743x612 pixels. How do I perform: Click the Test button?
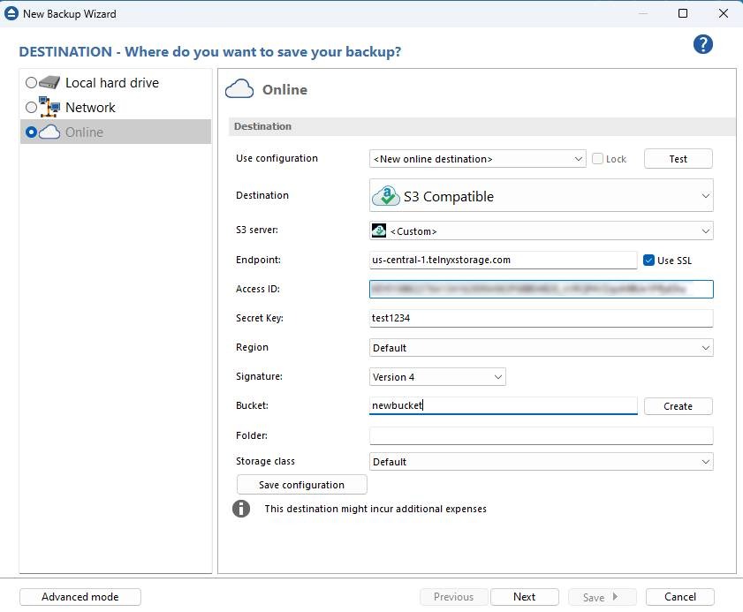(679, 159)
